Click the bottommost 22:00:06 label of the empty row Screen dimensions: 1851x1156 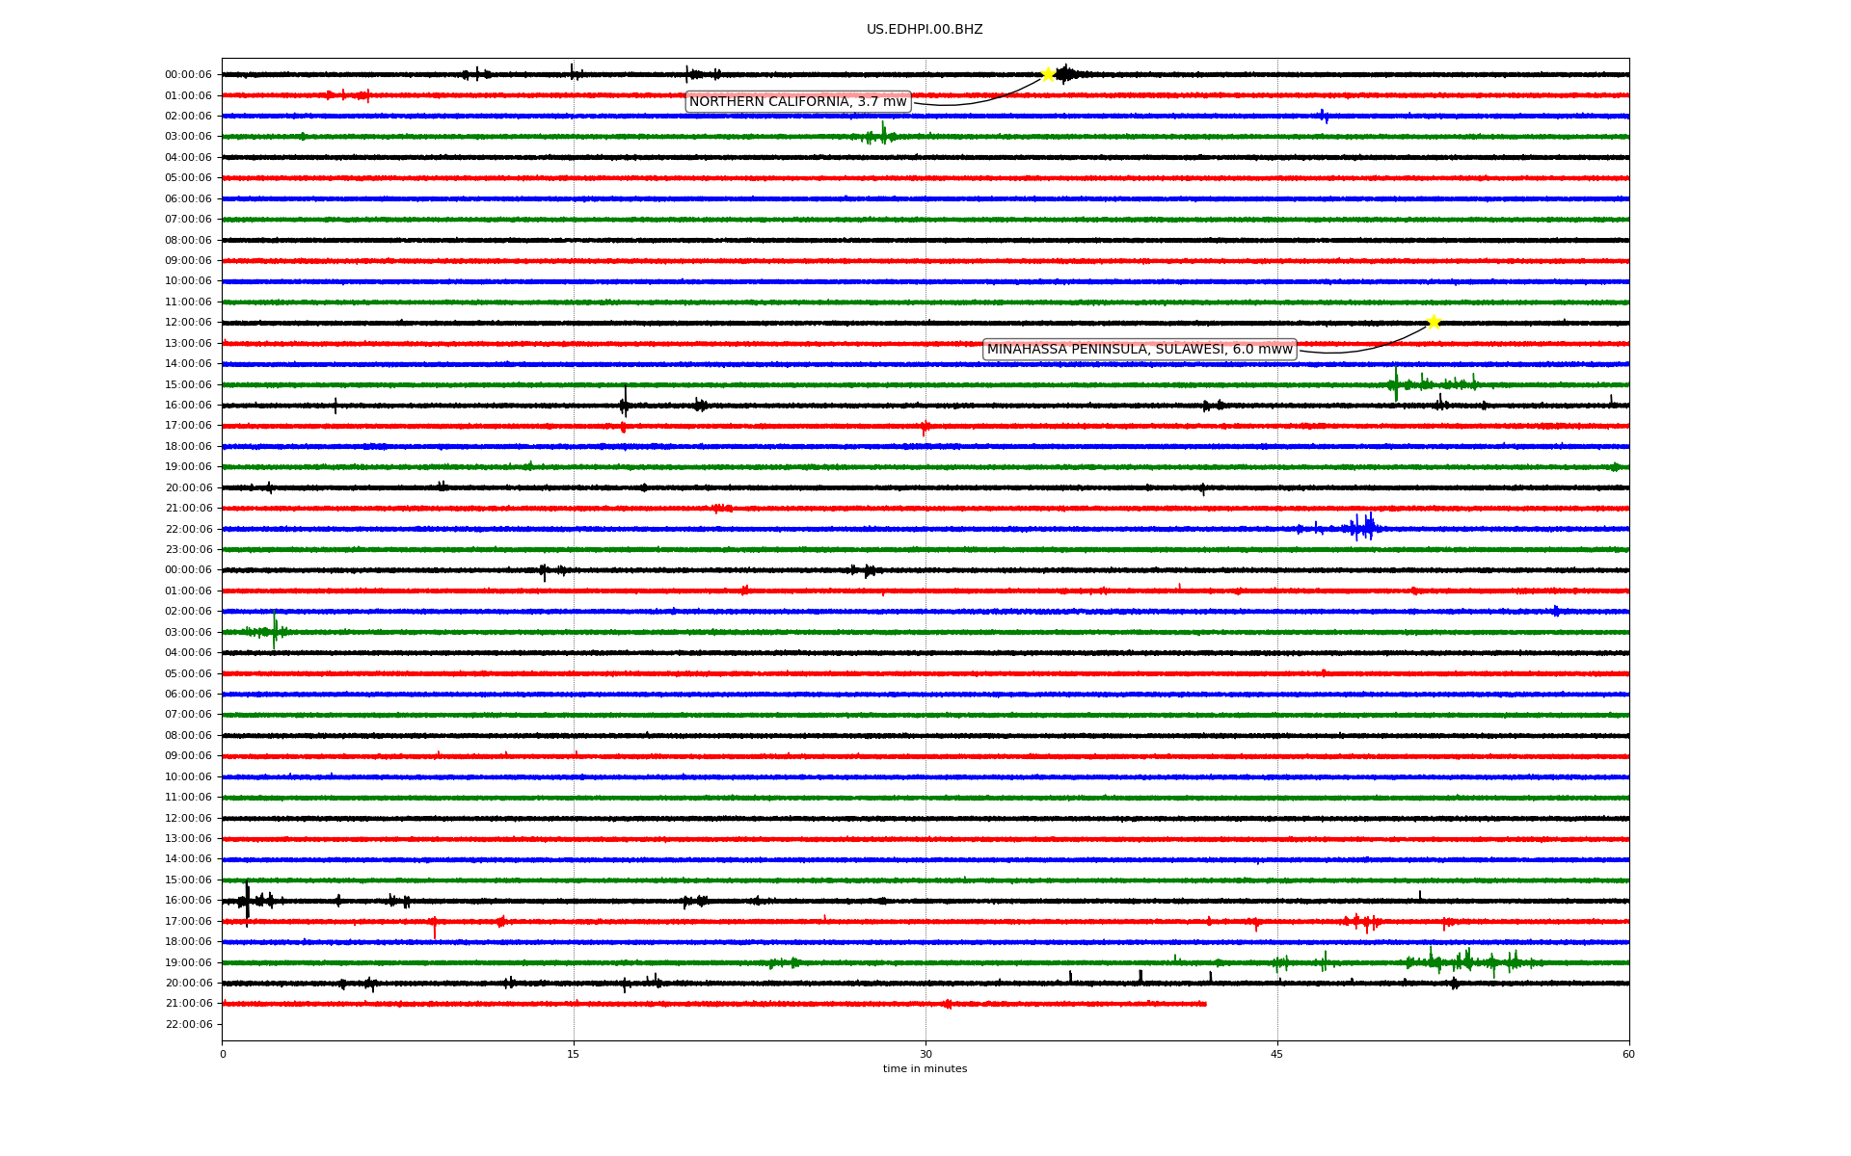(188, 1024)
